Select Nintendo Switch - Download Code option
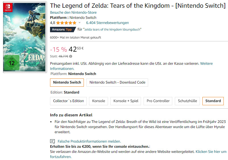Image resolution: width=228 pixels, height=160 pixels. [117, 82]
